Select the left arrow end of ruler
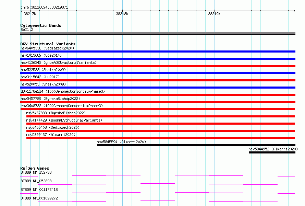The height and width of the screenshot is (206, 305). (x=21, y=11)
